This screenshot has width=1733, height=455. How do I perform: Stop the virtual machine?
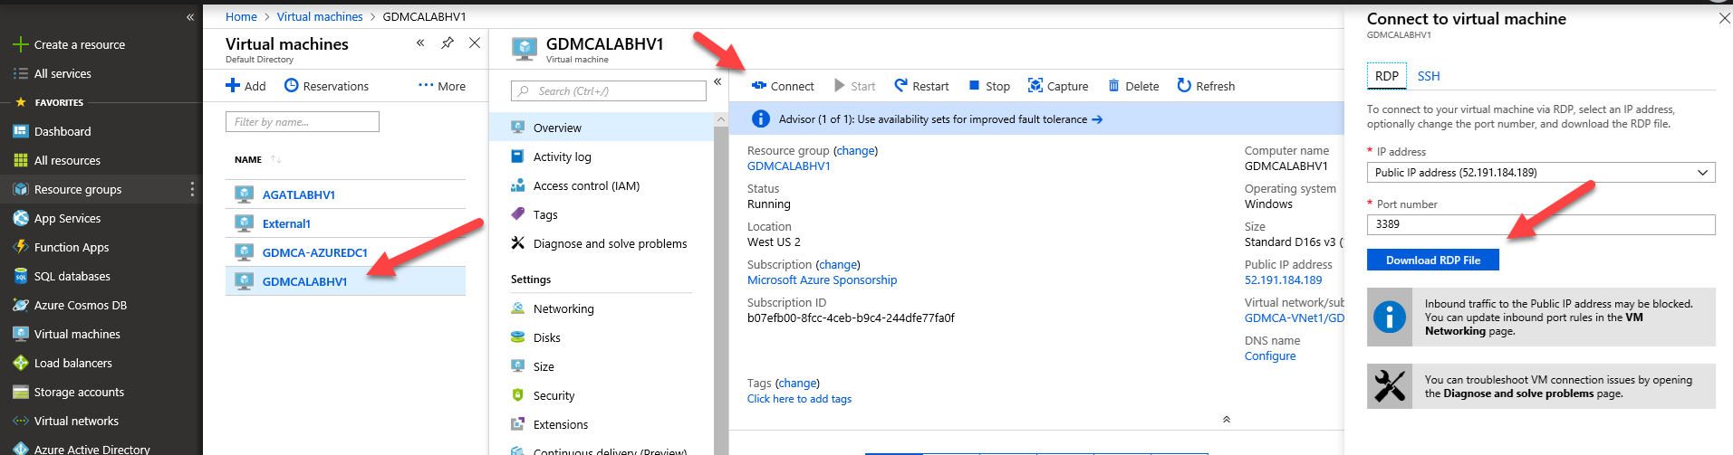(x=989, y=86)
